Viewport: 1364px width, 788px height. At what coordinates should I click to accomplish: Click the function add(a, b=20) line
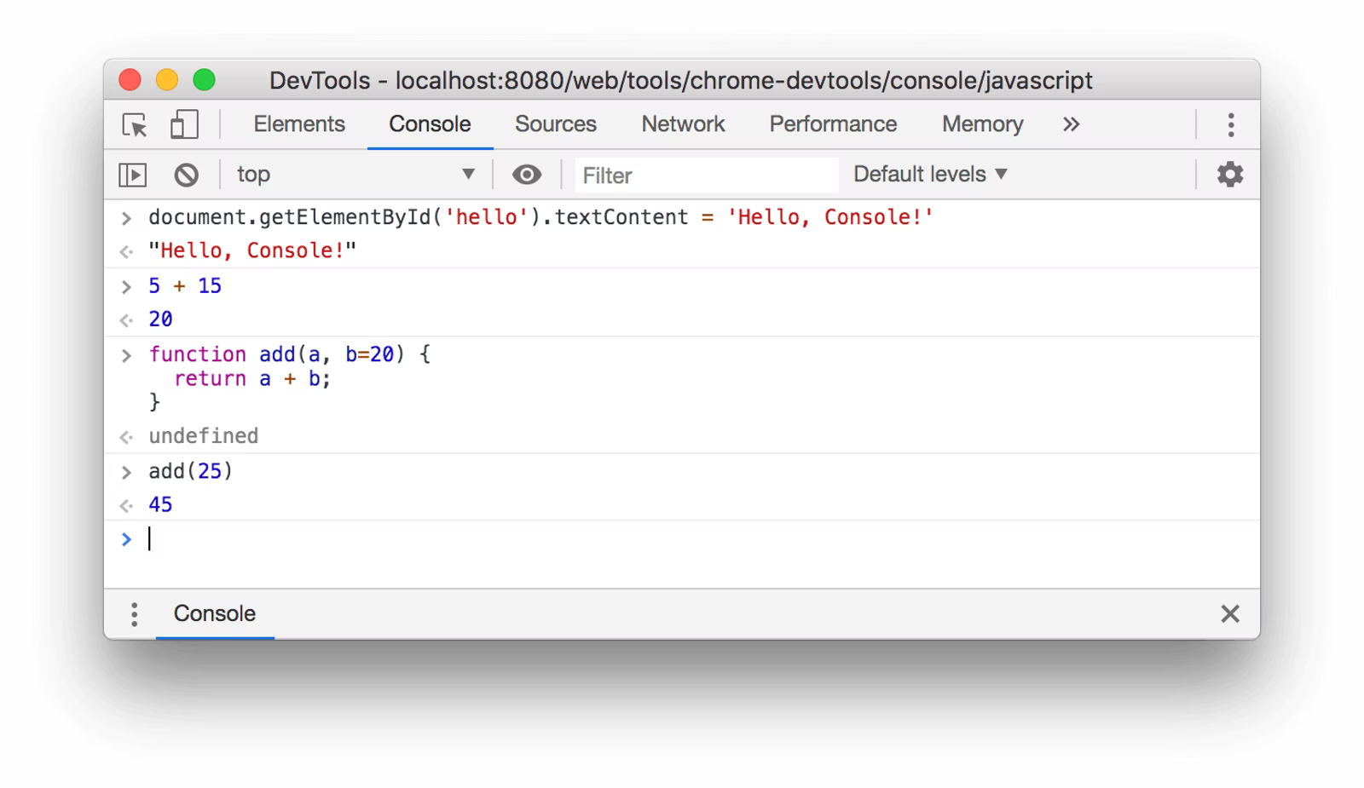pos(290,354)
